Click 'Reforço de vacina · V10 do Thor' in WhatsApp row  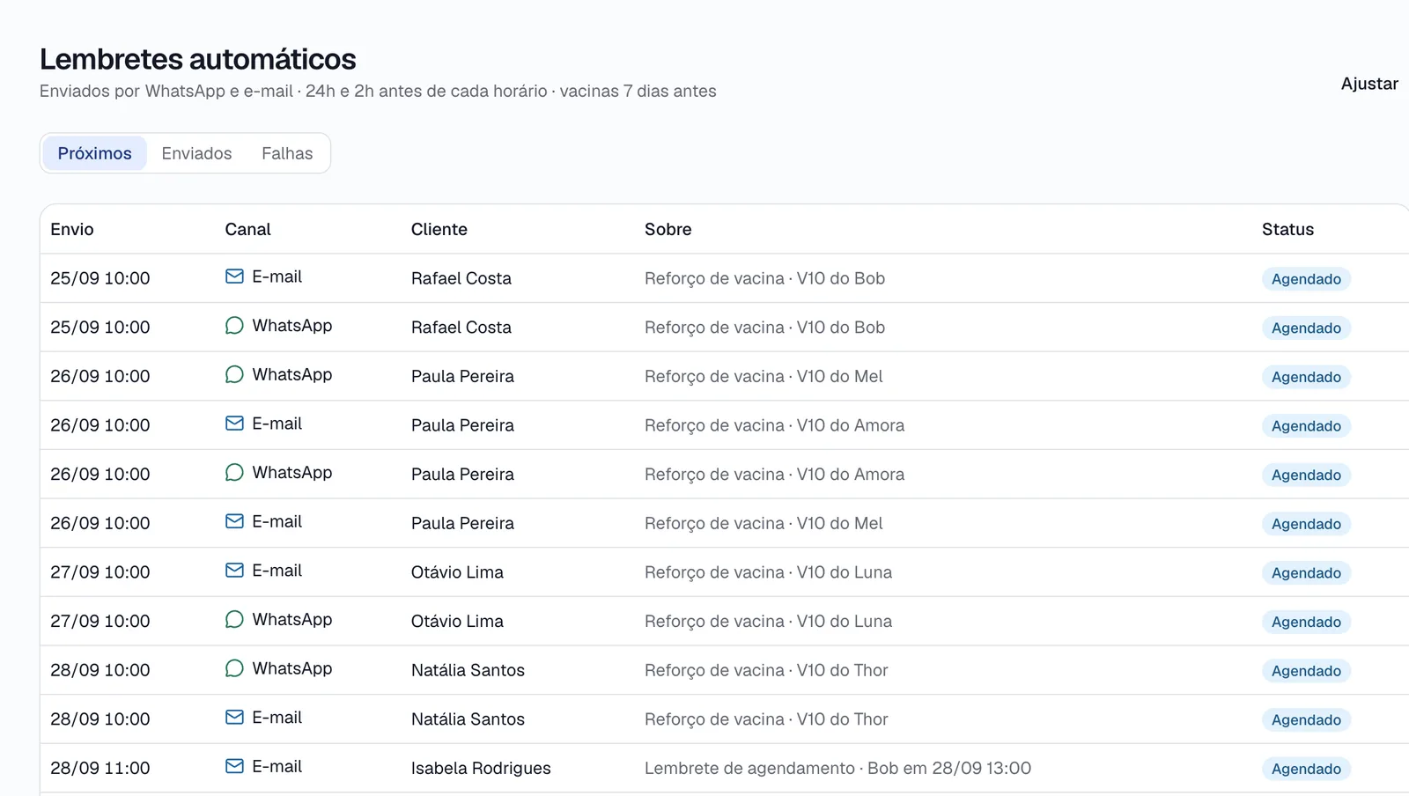[766, 670]
